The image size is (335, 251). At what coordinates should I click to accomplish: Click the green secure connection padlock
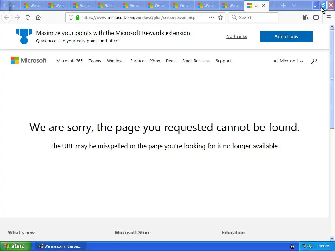pos(77,18)
